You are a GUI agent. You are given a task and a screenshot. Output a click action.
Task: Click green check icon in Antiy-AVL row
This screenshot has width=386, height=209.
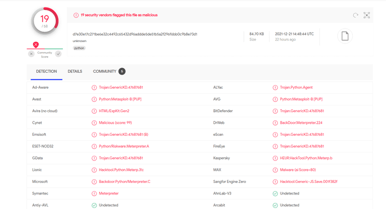coord(94,205)
